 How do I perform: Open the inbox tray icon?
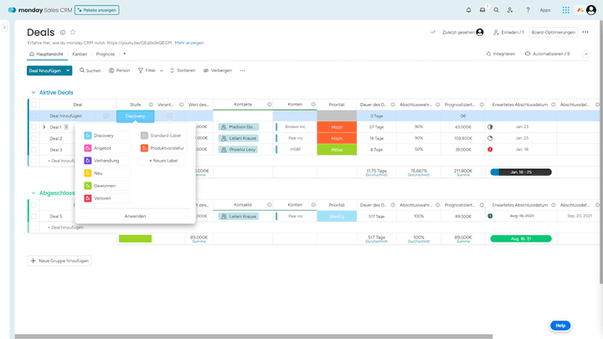coord(482,10)
